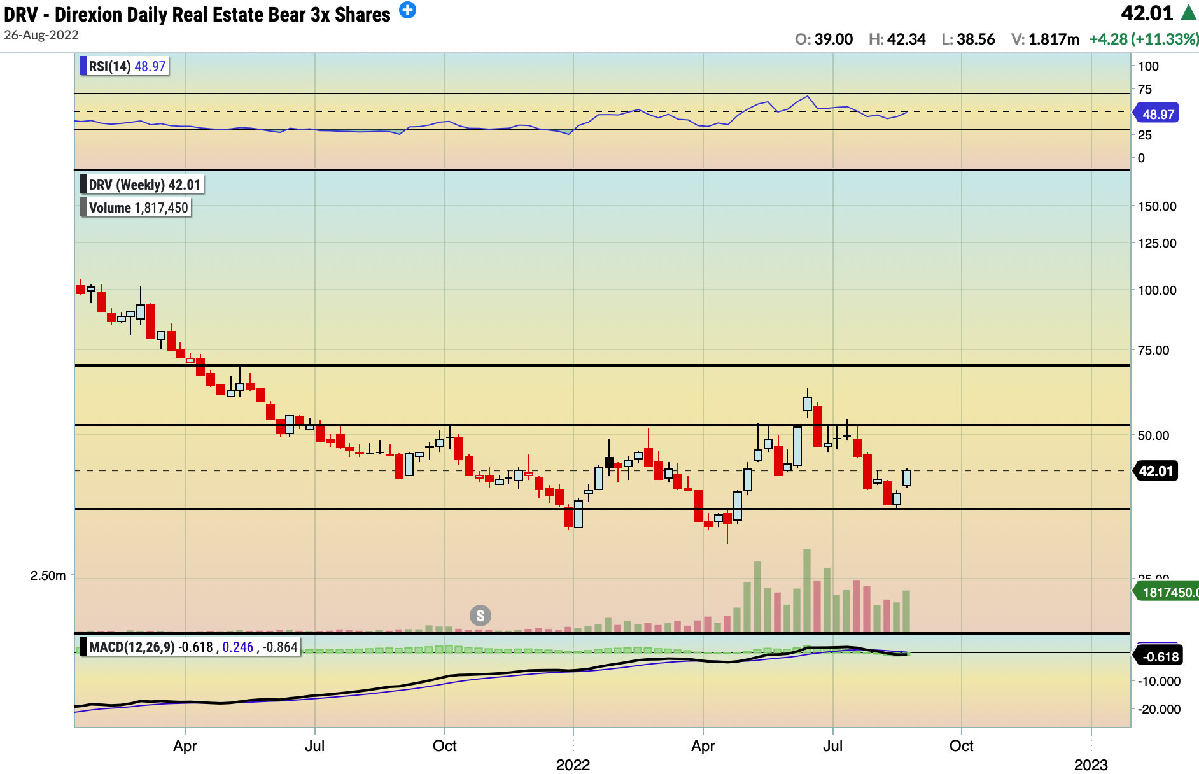Click the open value O: 39.00
Screen dimensions: 1199x774
click(x=824, y=39)
